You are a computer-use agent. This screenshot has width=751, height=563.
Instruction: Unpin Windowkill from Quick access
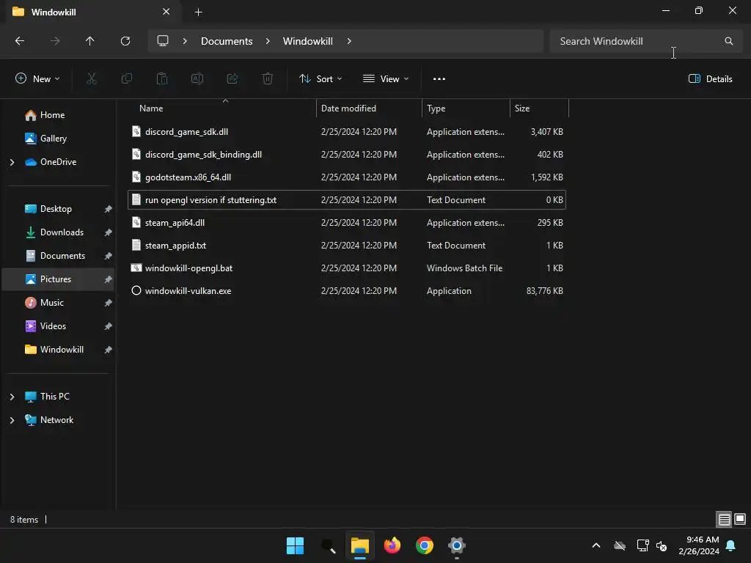[109, 350]
